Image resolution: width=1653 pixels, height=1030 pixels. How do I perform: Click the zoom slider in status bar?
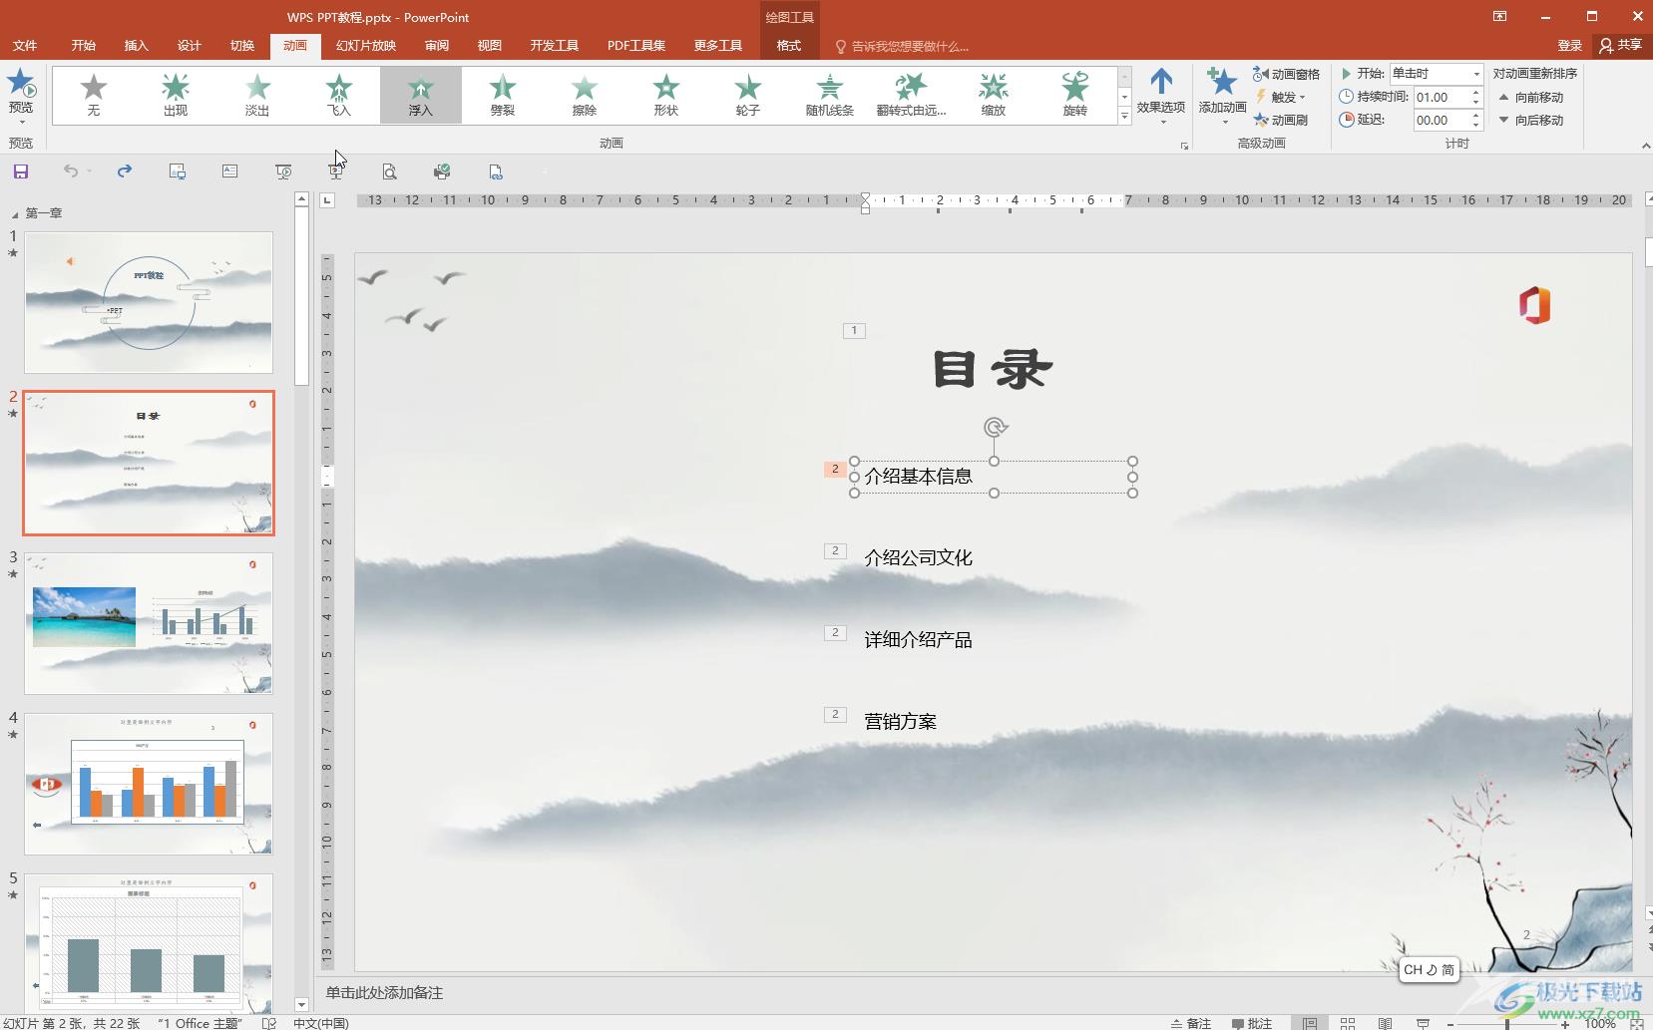(x=1506, y=1023)
